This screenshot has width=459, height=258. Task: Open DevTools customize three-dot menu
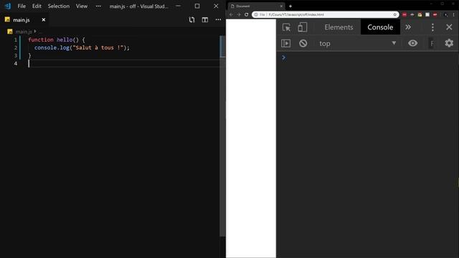coord(432,27)
